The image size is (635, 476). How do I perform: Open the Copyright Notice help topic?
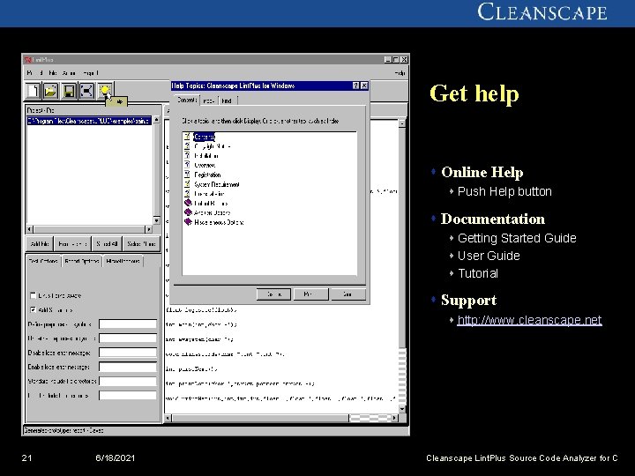click(x=213, y=146)
